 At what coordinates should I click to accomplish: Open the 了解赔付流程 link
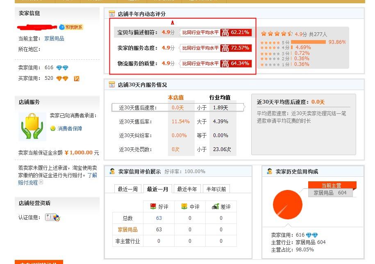[x=57, y=179]
